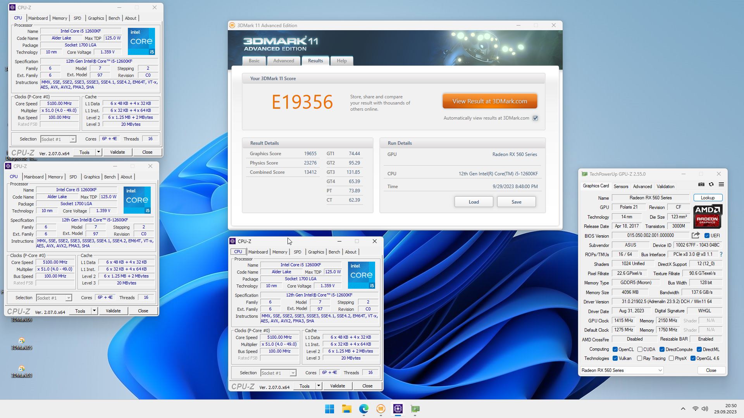Toggle automatically view results at 3DMark.com

click(x=535, y=118)
